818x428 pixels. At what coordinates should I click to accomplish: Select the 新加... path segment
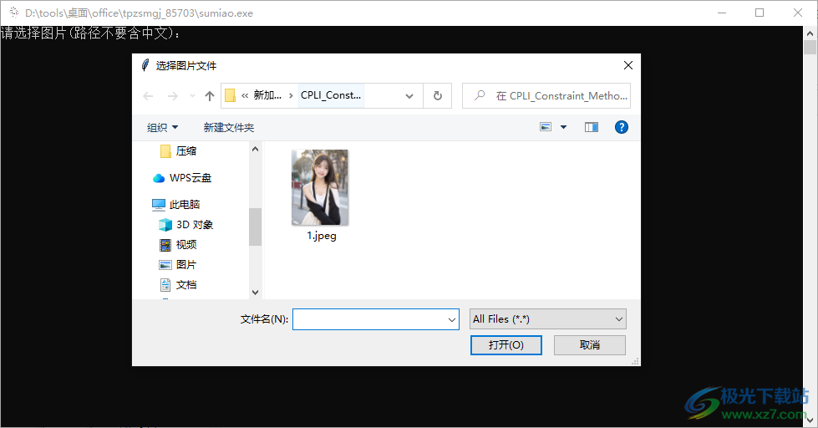[267, 95]
